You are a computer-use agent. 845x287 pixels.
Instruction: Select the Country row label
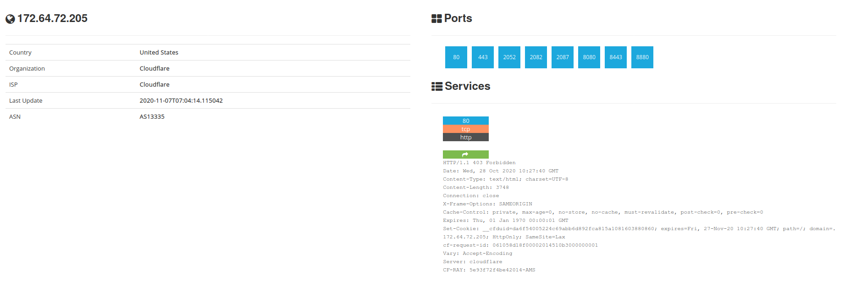pyautogui.click(x=20, y=53)
